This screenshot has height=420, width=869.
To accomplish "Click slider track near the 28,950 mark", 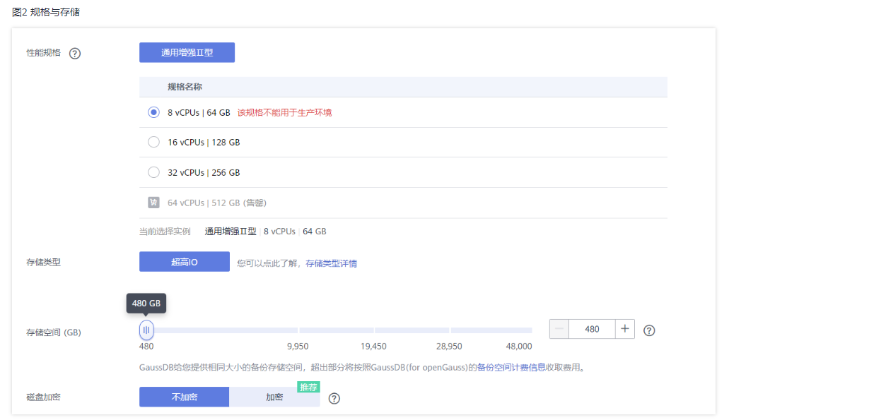I will tap(450, 330).
